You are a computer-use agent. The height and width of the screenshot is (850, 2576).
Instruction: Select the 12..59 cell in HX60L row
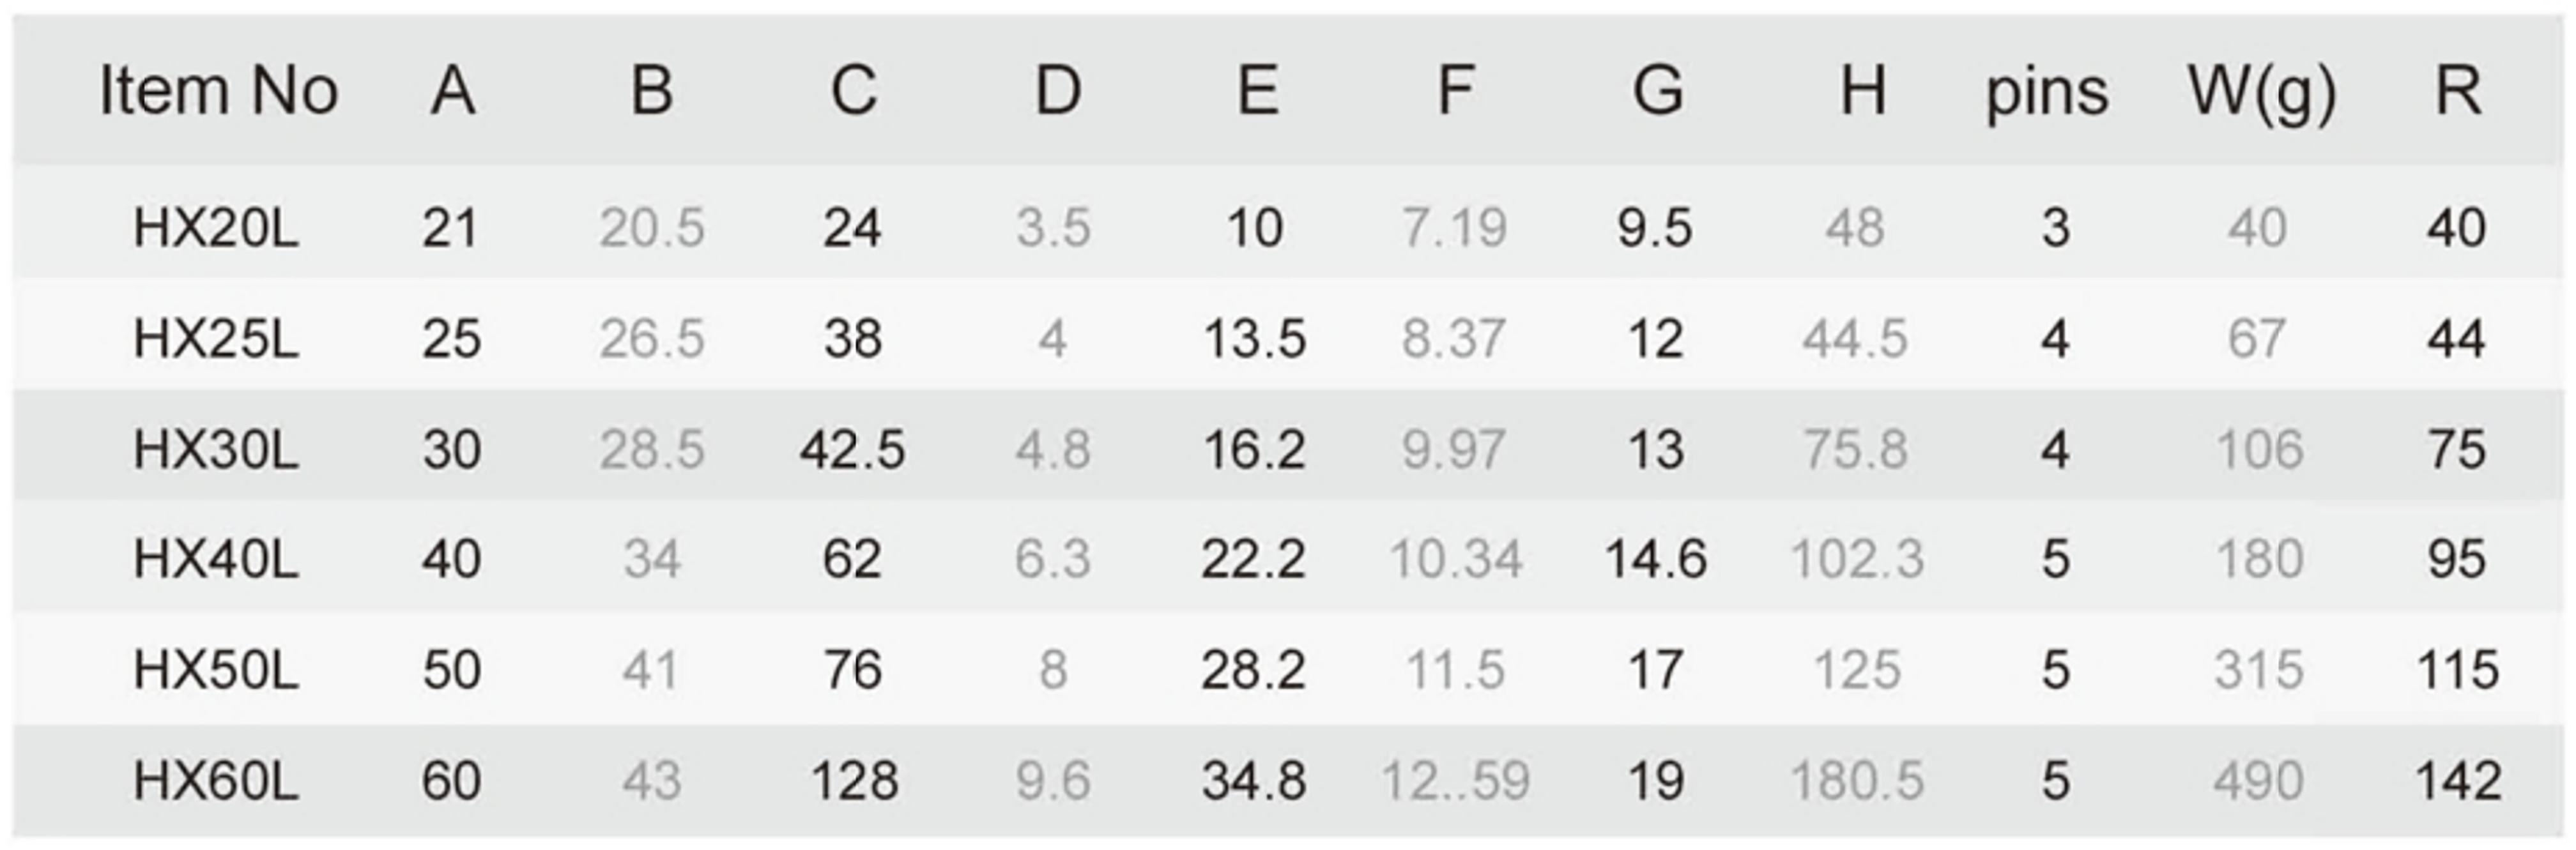coord(1455,781)
